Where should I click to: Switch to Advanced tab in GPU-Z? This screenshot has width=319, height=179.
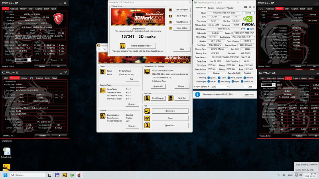pyautogui.click(x=220, y=8)
